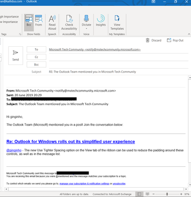Click horizontal scrollbar right arrow
Screen dimensions: 191x197
(x=186, y=189)
